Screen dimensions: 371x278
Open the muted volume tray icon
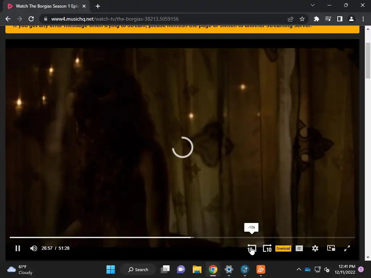(x=327, y=269)
